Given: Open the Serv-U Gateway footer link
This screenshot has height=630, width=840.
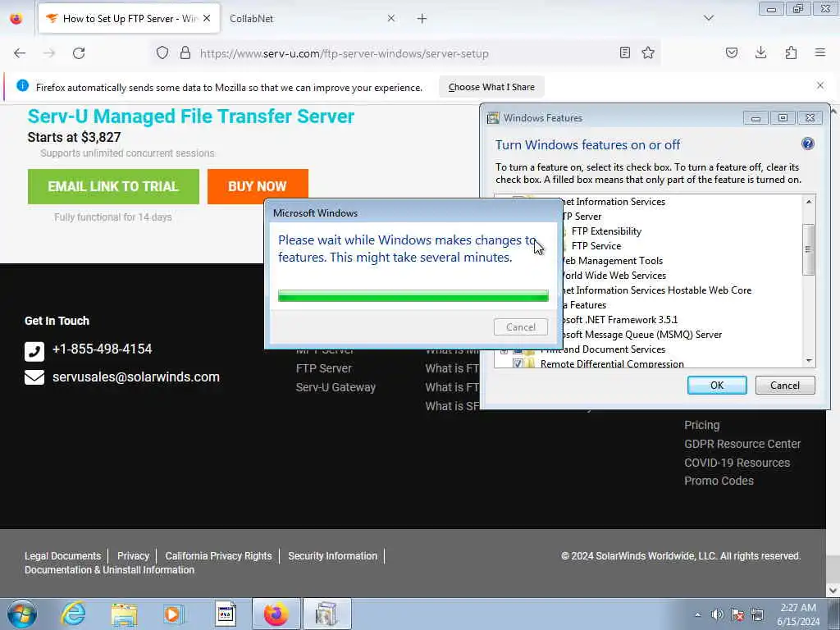Looking at the screenshot, I should (336, 387).
